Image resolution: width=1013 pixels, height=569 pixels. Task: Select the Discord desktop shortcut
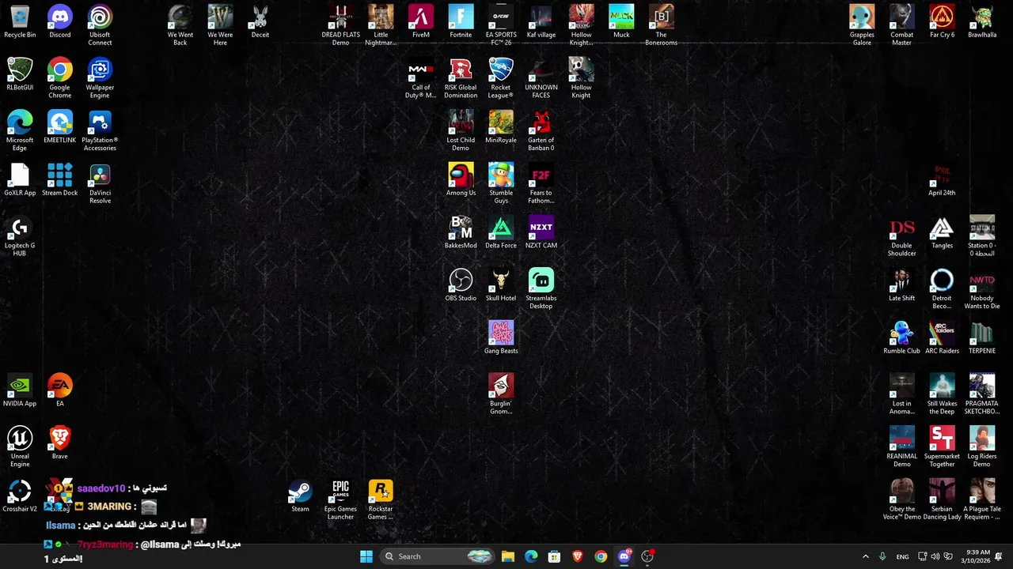coord(60,22)
